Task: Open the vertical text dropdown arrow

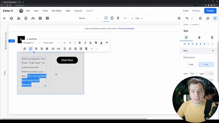Action: tap(96, 49)
